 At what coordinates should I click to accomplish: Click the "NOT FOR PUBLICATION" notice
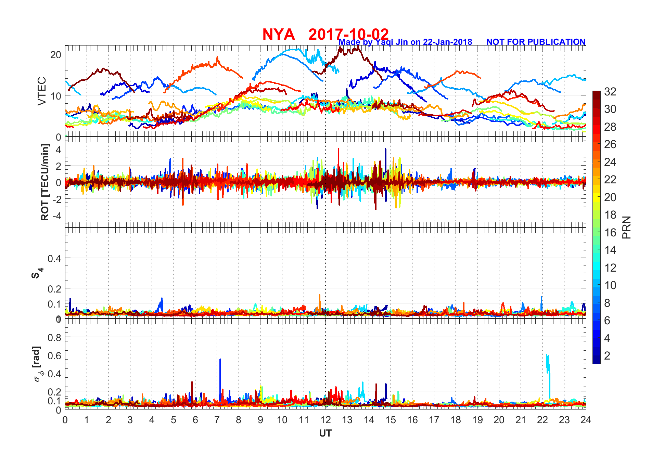(x=536, y=42)
